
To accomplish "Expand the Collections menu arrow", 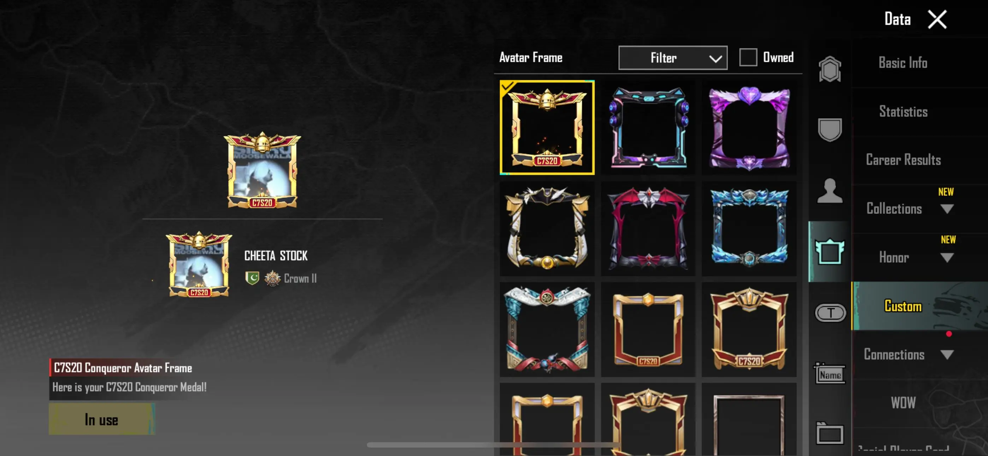I will click(947, 209).
